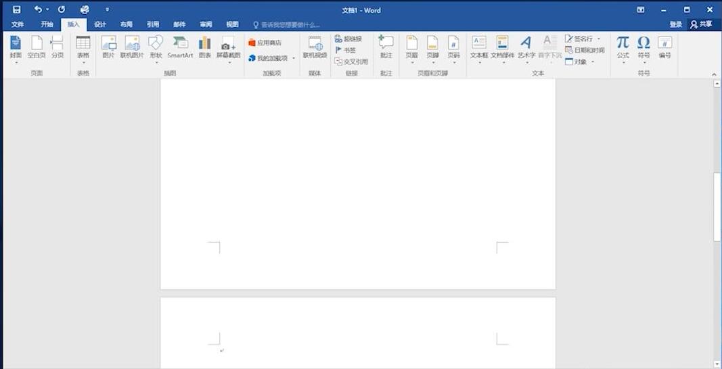
Task: Insert a symbol (符号)
Action: click(644, 49)
